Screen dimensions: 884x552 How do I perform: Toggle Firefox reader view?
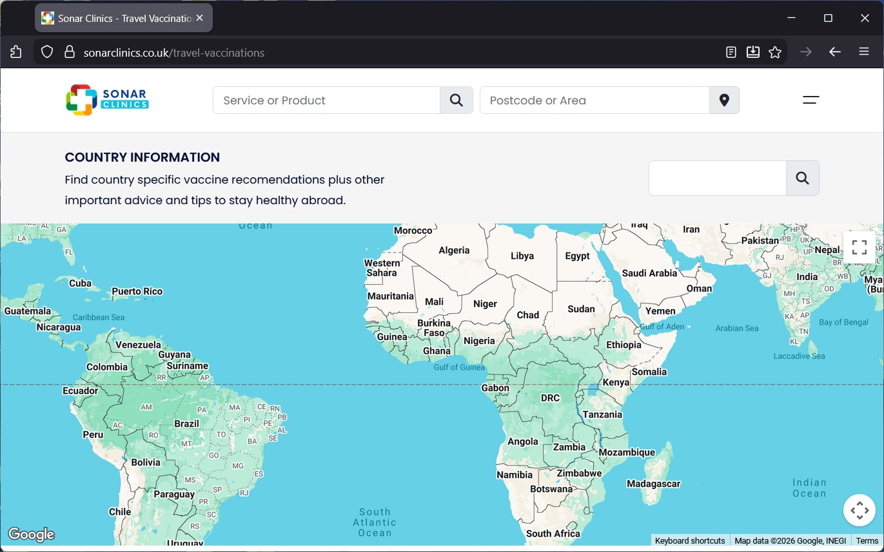[731, 52]
